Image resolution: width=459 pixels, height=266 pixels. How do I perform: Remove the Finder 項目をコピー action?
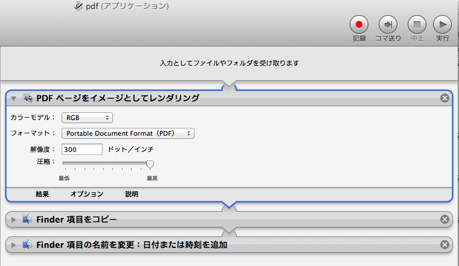pos(445,219)
